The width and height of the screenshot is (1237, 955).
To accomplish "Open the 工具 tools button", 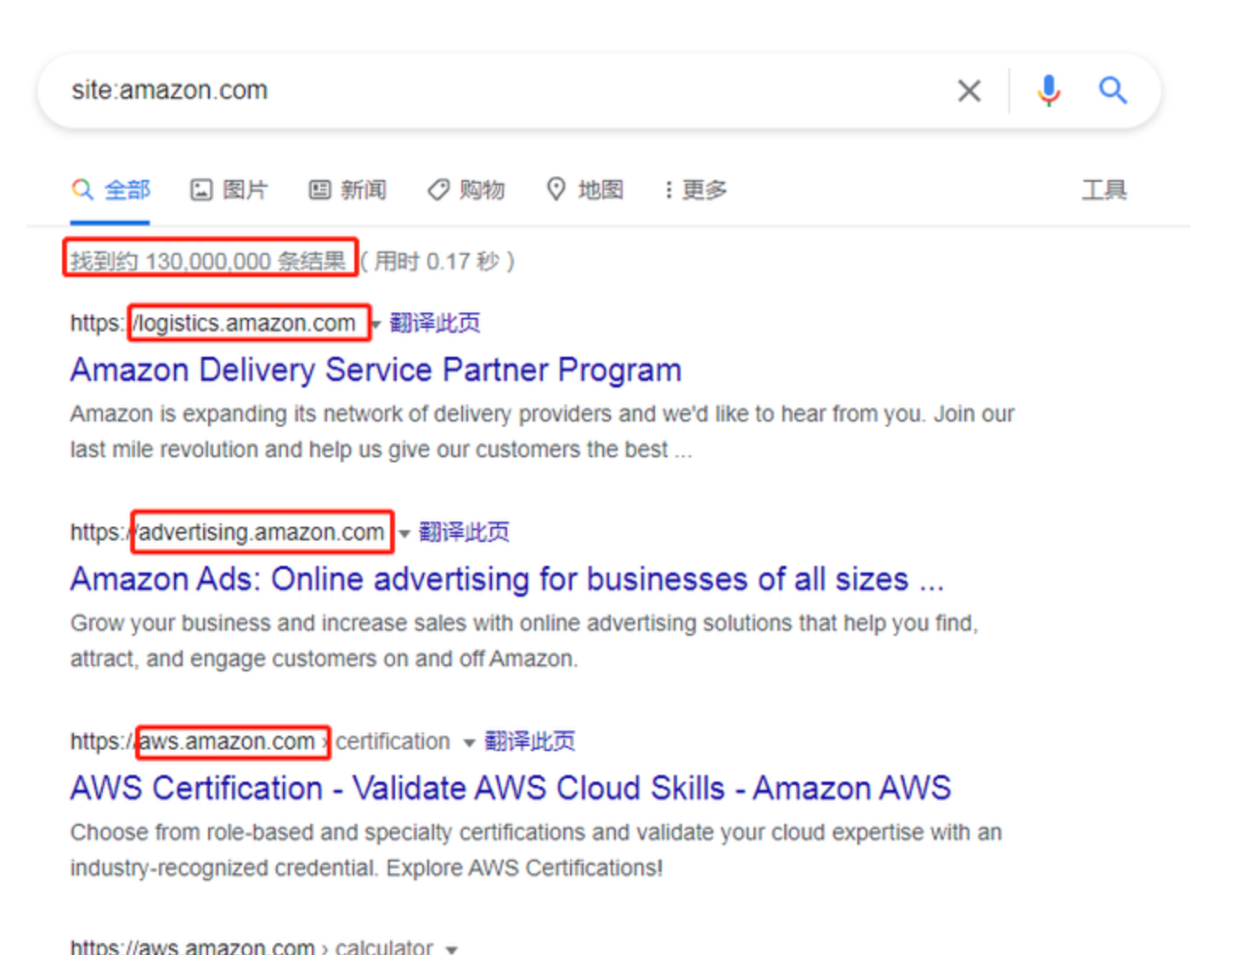I will pos(1104,189).
